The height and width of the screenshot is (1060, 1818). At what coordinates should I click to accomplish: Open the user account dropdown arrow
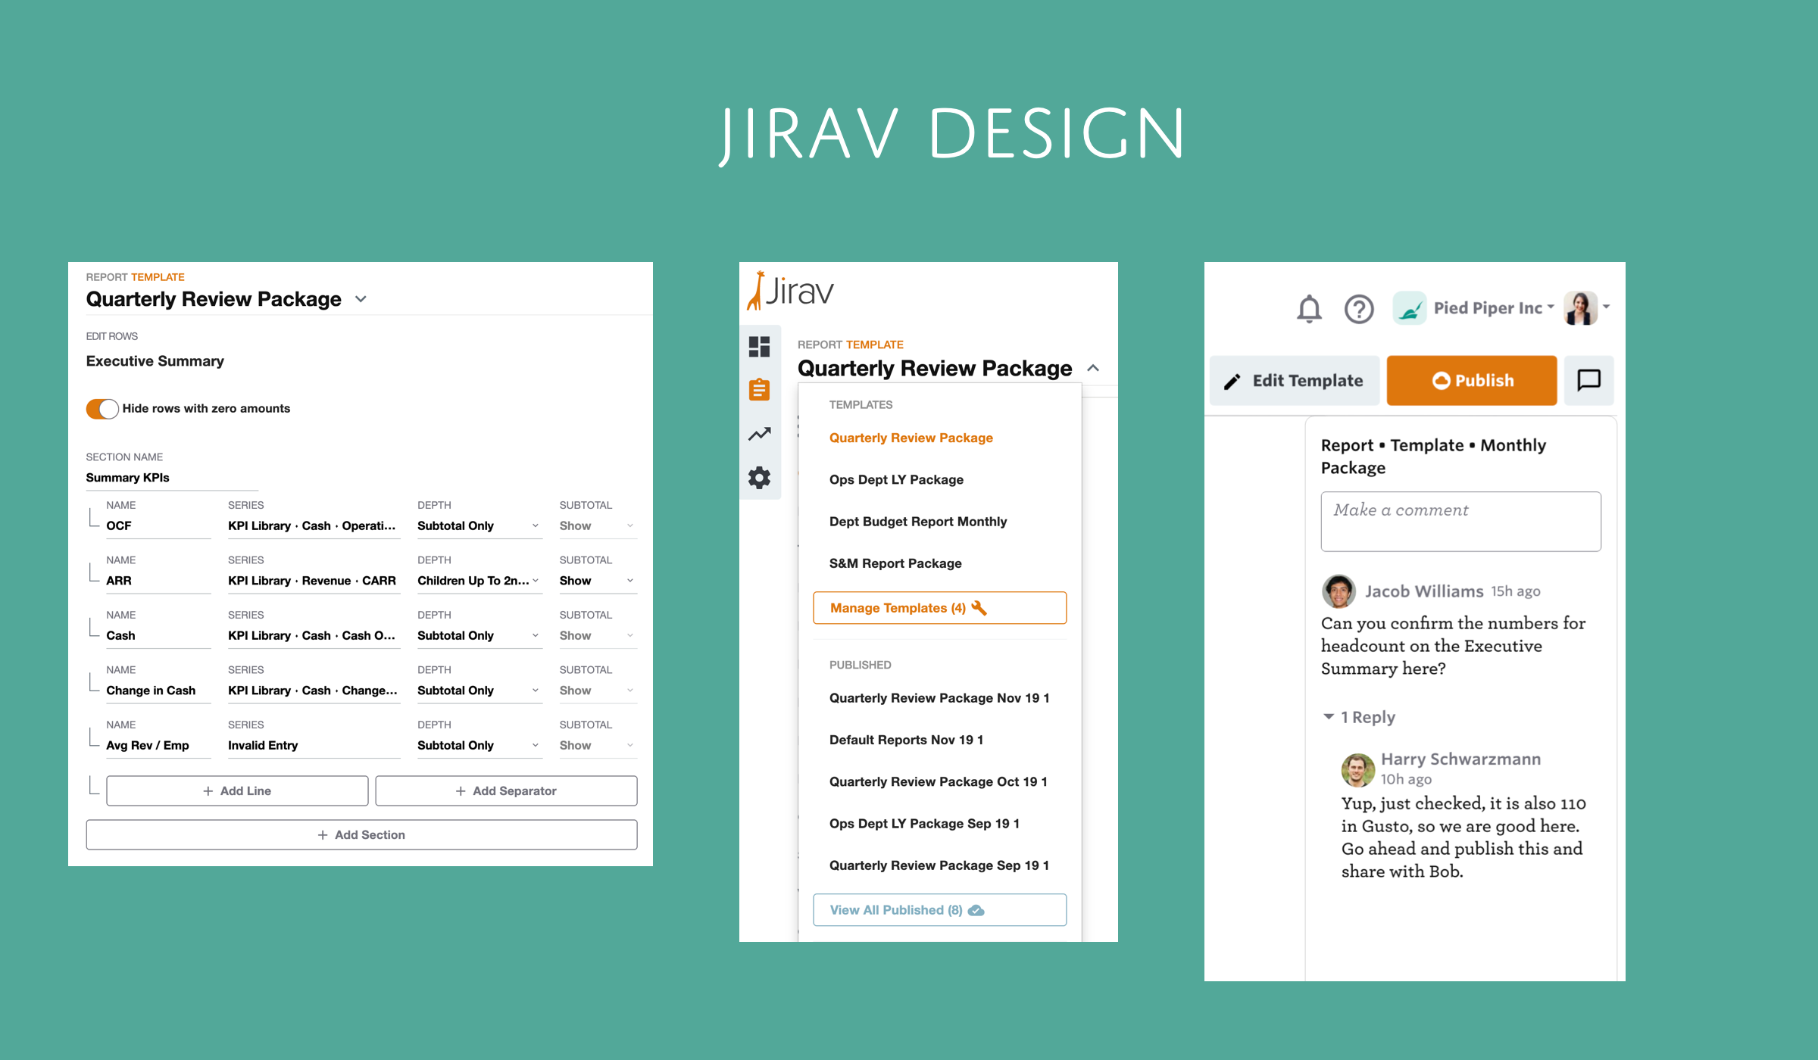pyautogui.click(x=1606, y=307)
